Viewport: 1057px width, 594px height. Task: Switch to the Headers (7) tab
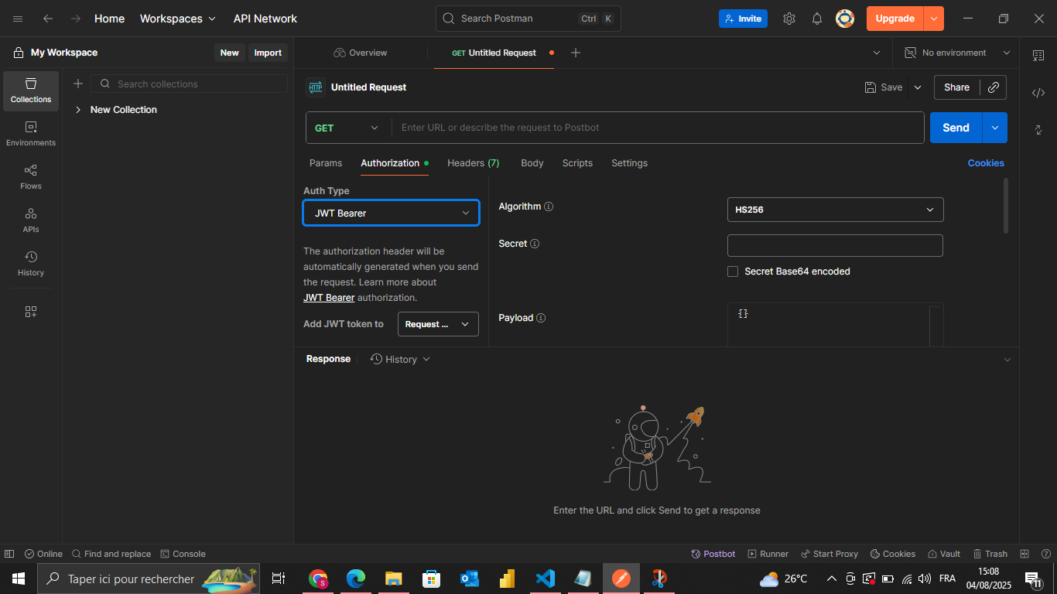coord(474,163)
